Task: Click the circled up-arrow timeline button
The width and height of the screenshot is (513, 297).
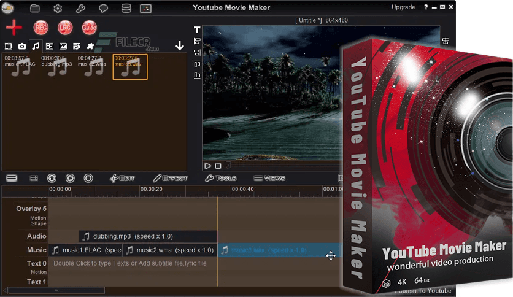Action: coord(52,179)
